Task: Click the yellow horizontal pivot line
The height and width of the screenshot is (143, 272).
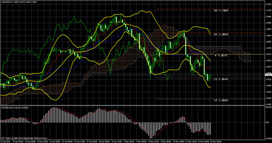Action: point(210,54)
